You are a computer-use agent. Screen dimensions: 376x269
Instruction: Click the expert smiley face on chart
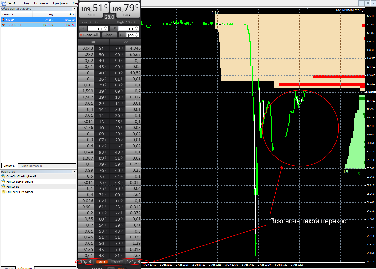pos(362,10)
